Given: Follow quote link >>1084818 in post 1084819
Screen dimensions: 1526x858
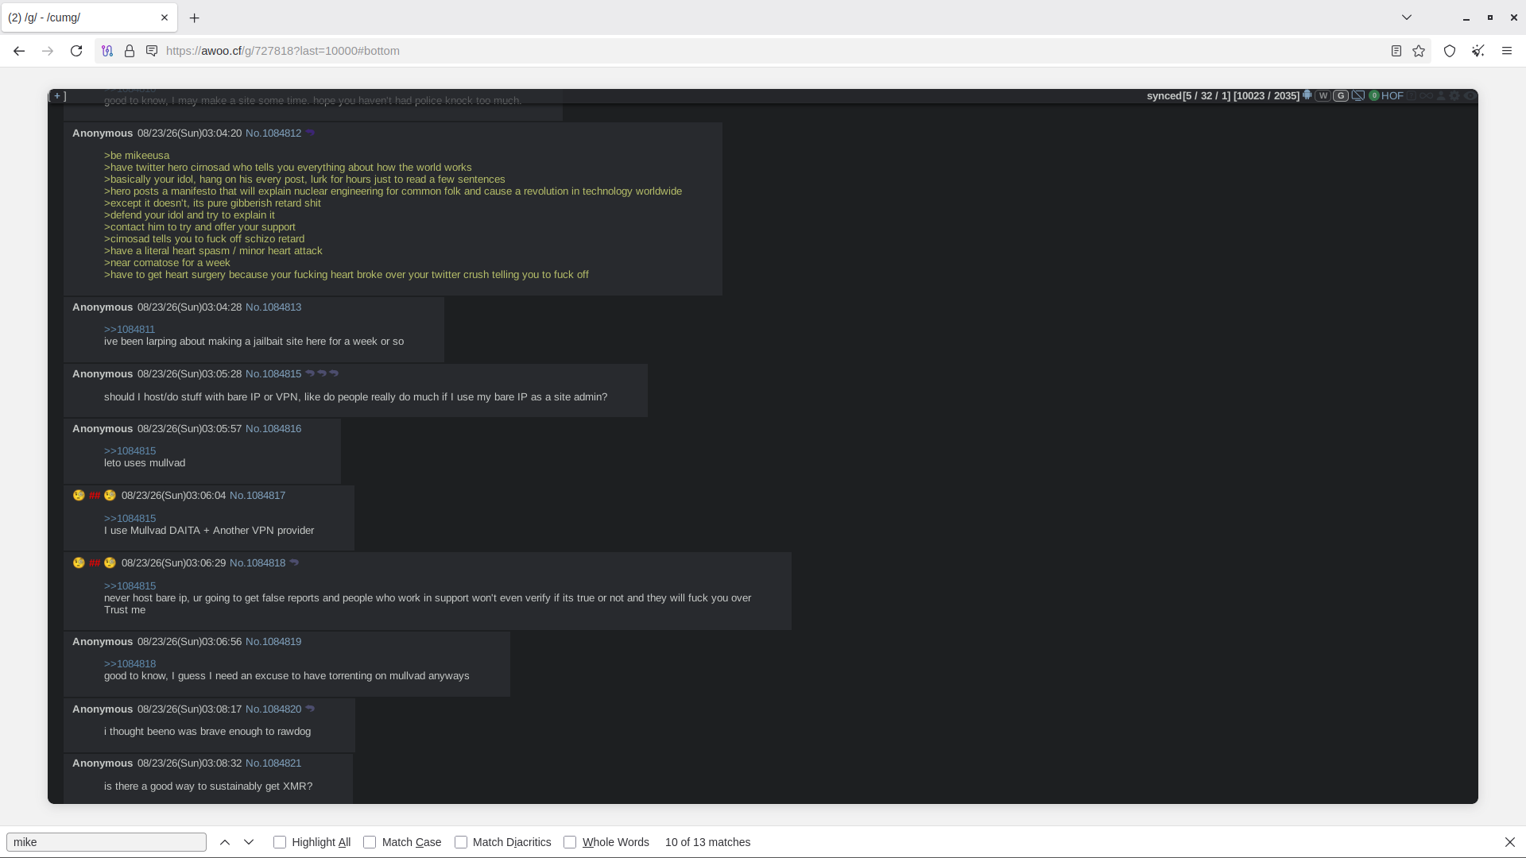Looking at the screenshot, I should pyautogui.click(x=130, y=664).
